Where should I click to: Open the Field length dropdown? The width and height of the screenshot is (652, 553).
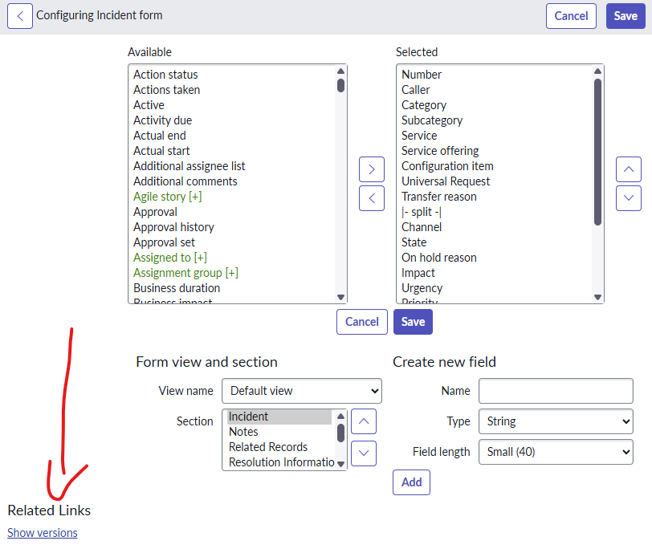coord(556,452)
